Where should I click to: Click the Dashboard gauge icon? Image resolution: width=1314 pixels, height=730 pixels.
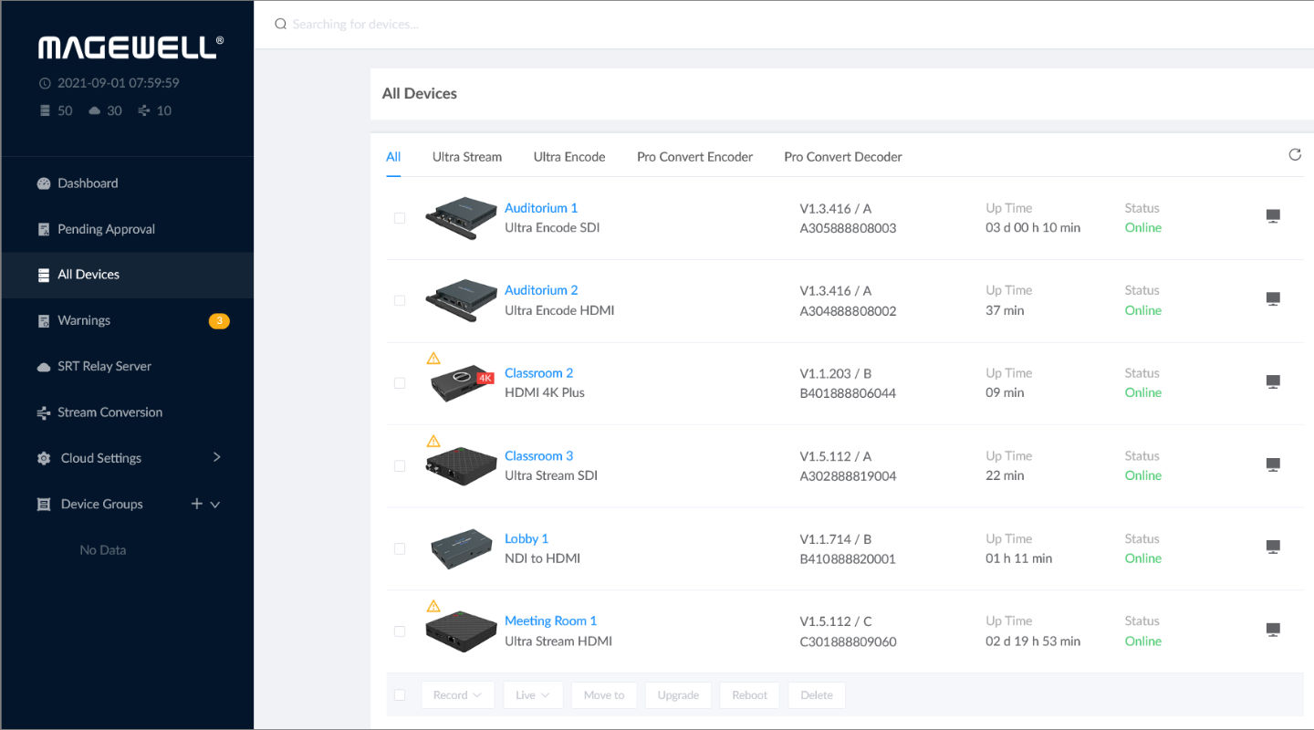coord(44,183)
